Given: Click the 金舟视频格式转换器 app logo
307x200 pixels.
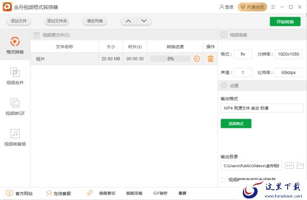Looking at the screenshot, I should click(x=7, y=7).
